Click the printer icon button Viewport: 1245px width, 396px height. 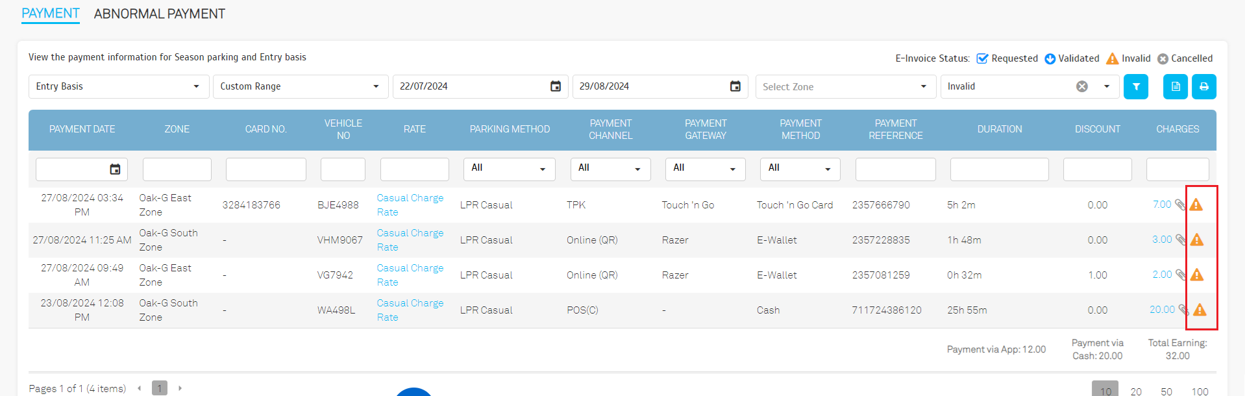[1203, 87]
